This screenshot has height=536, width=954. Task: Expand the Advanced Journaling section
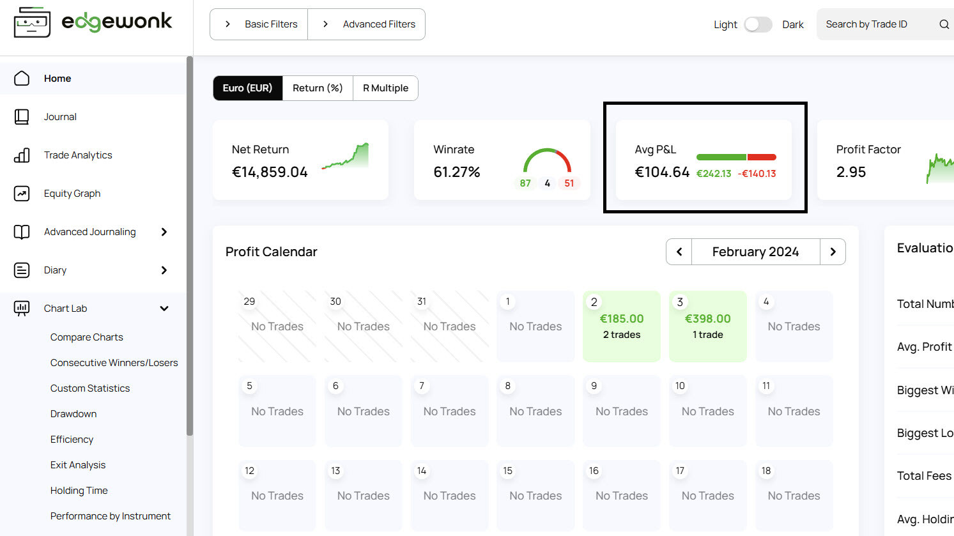pyautogui.click(x=165, y=232)
